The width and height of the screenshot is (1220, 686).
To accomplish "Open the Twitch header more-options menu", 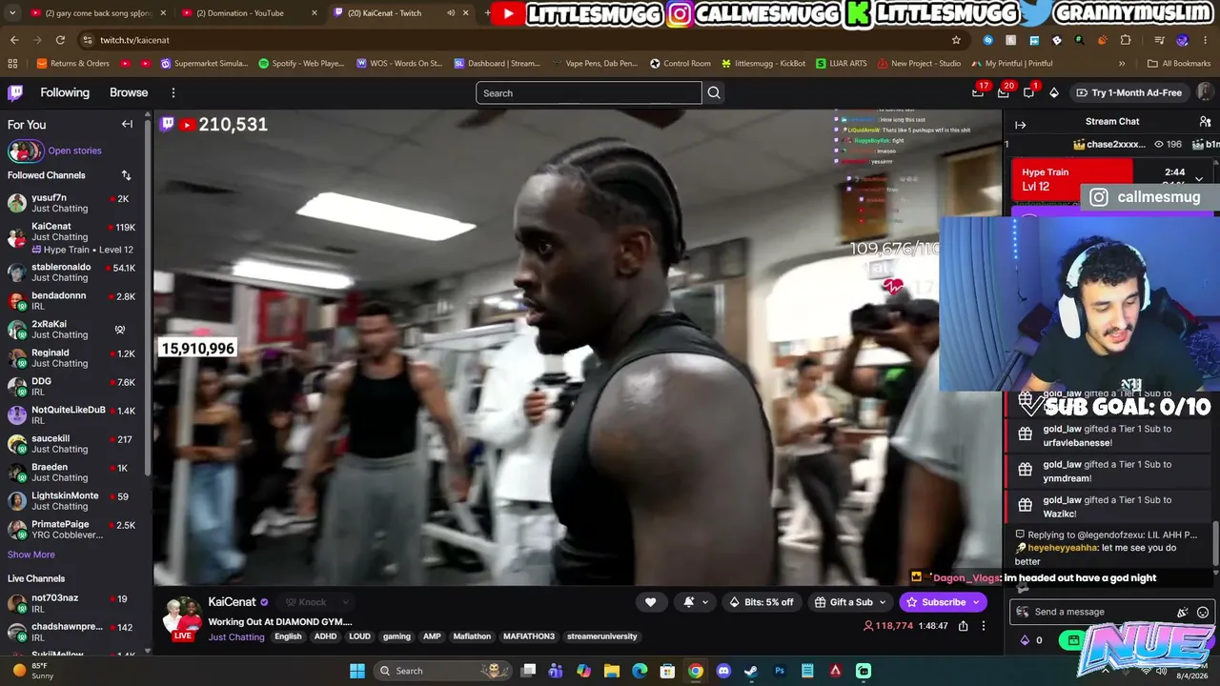I will 173,92.
